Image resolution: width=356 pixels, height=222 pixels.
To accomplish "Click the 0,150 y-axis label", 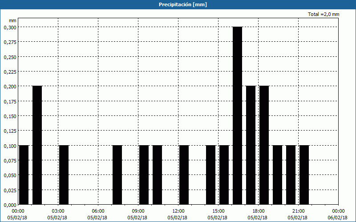I will click(10, 116).
